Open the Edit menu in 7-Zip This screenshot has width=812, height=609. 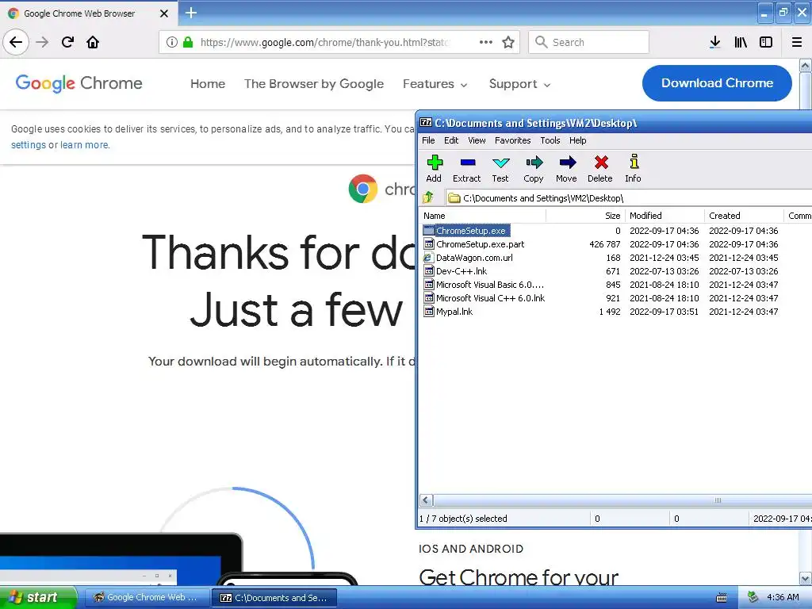(451, 140)
